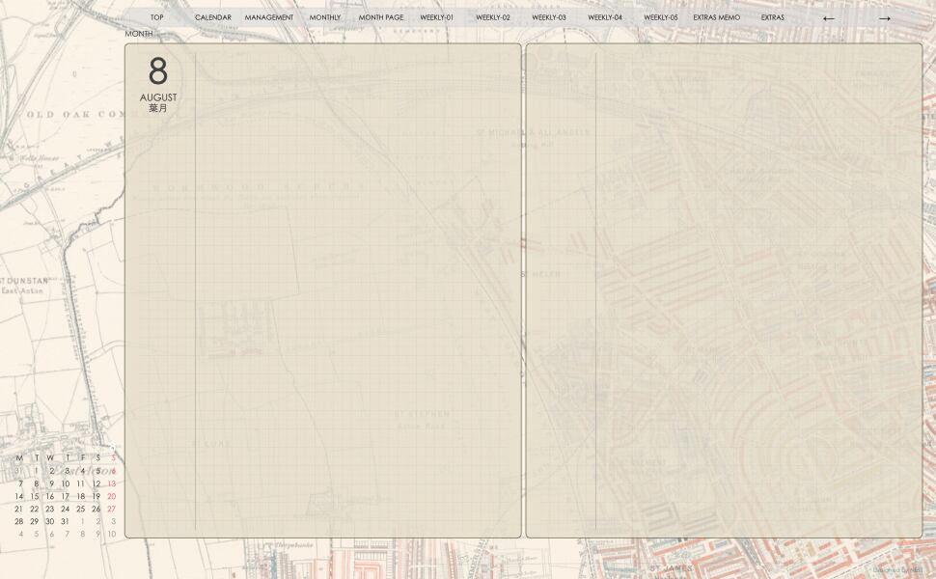Open date 26 in mini calendar

(96, 509)
